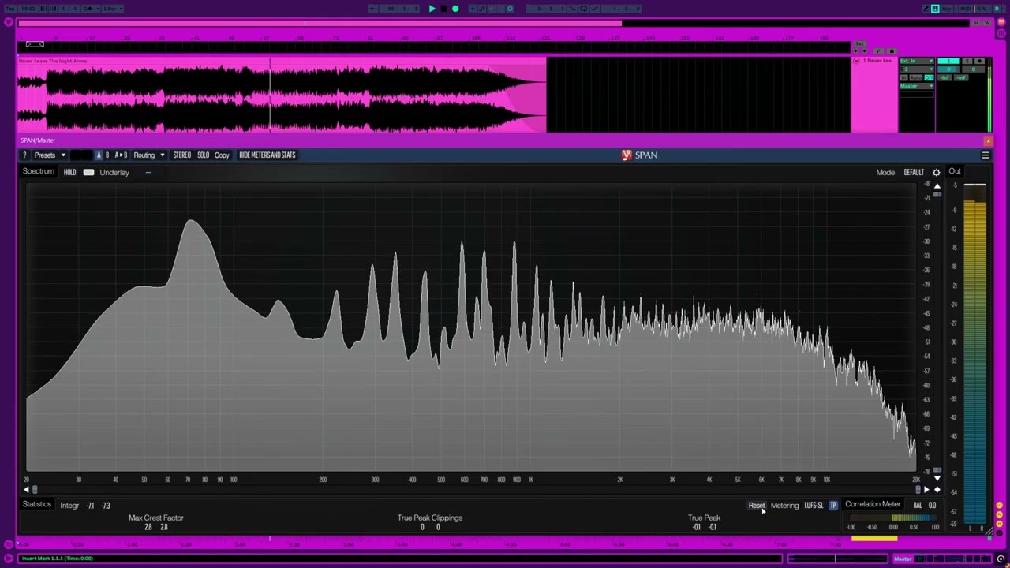
Task: Click the track volume field showing 0
Action: [948, 69]
